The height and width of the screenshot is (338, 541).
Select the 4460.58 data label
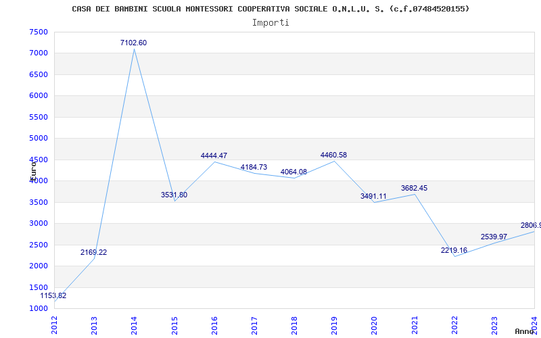[x=333, y=155]
